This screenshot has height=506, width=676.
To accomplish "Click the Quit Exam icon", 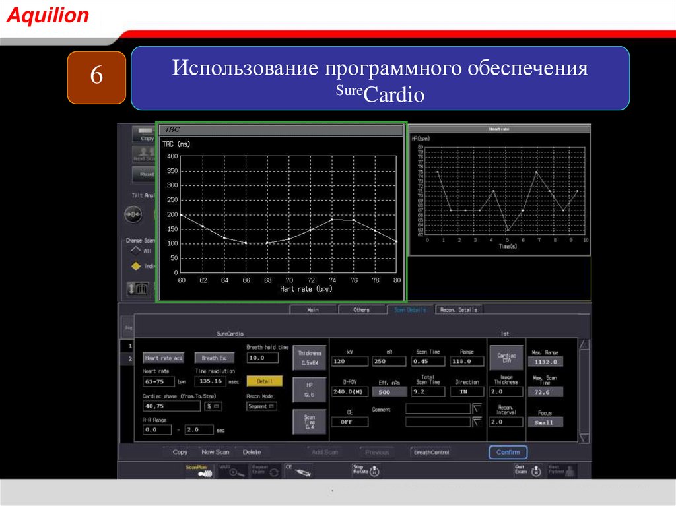I will [x=528, y=470].
